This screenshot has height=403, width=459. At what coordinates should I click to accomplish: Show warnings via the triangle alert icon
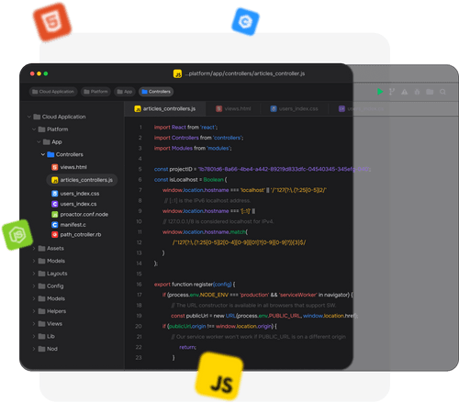click(404, 92)
